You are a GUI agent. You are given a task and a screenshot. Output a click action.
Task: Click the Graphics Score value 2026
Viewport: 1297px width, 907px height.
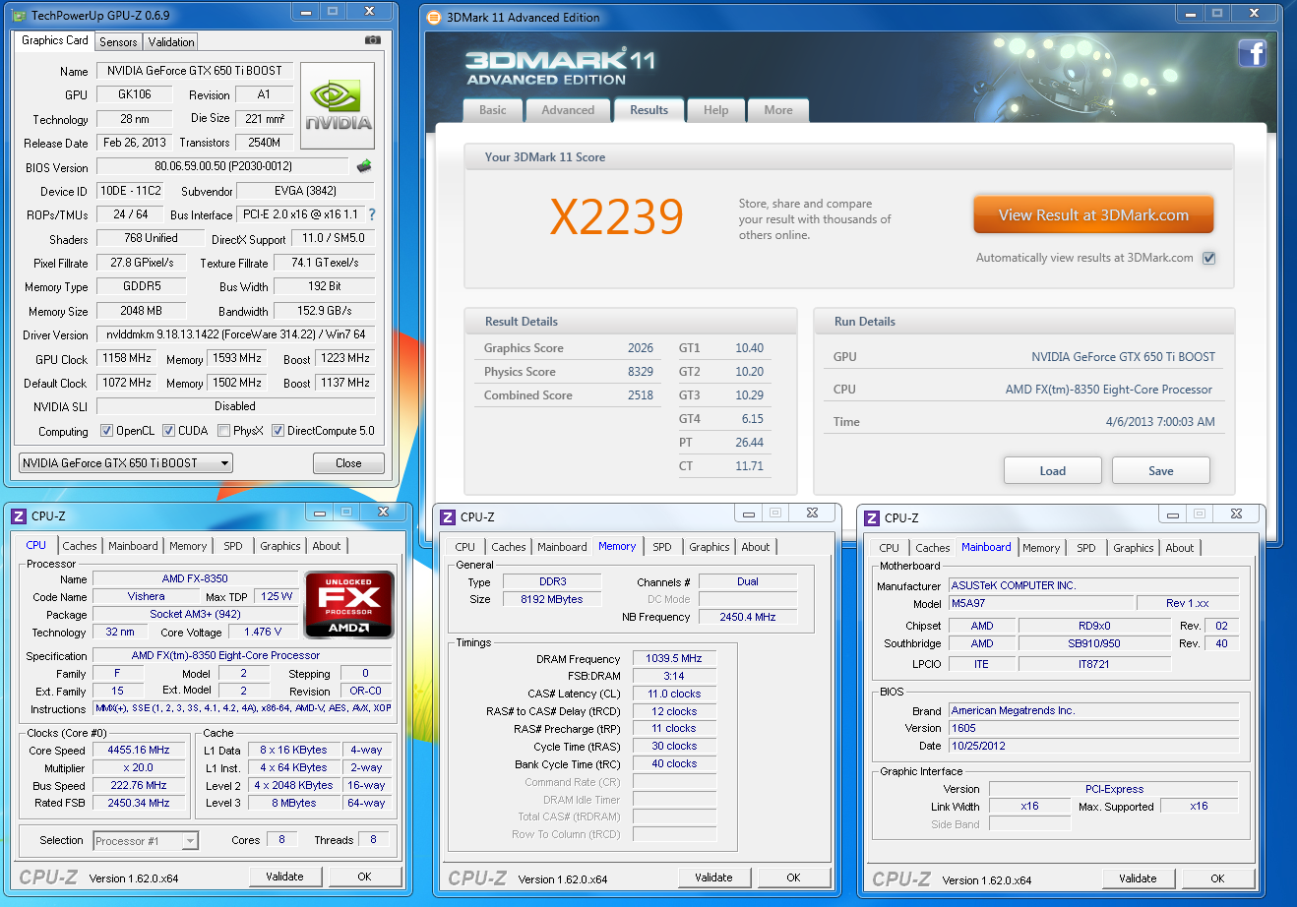point(641,348)
